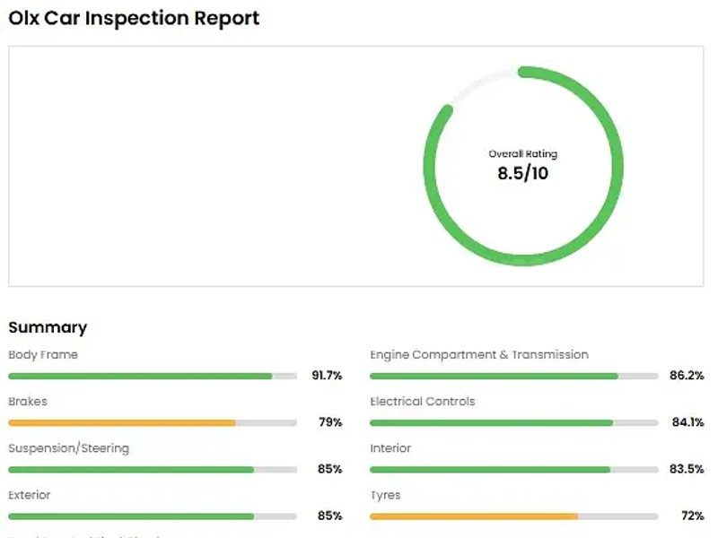Open Engine Compartment & Transmission category
Screen dimensions: 718x538
(x=479, y=354)
